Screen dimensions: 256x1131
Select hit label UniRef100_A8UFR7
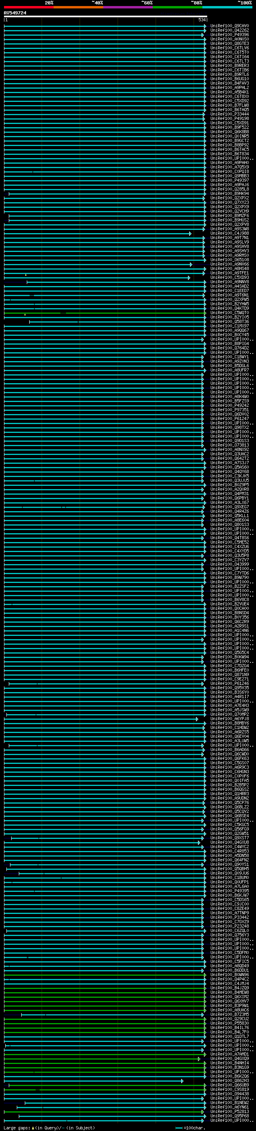pyautogui.click(x=230, y=370)
